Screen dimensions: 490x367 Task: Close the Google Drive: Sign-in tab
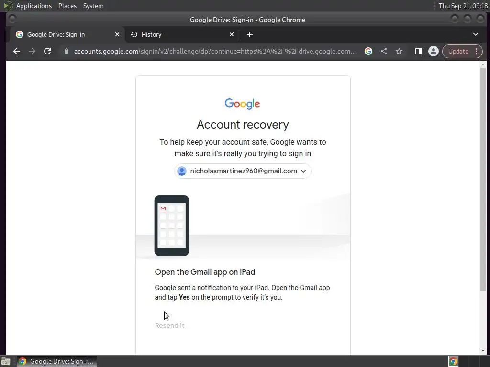point(117,34)
